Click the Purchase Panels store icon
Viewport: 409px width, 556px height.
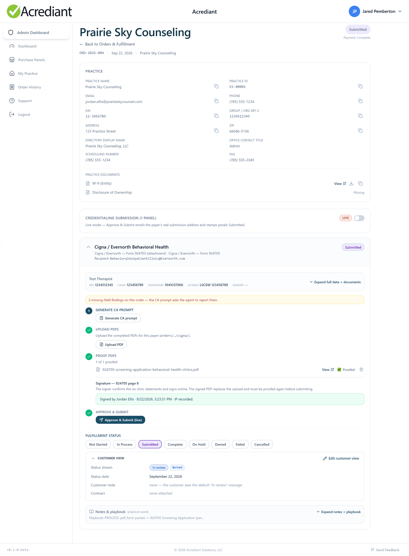pyautogui.click(x=12, y=60)
